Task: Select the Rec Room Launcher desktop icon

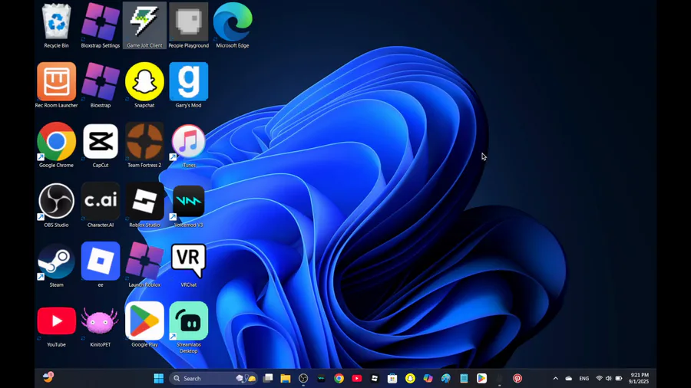Action: coord(56,85)
